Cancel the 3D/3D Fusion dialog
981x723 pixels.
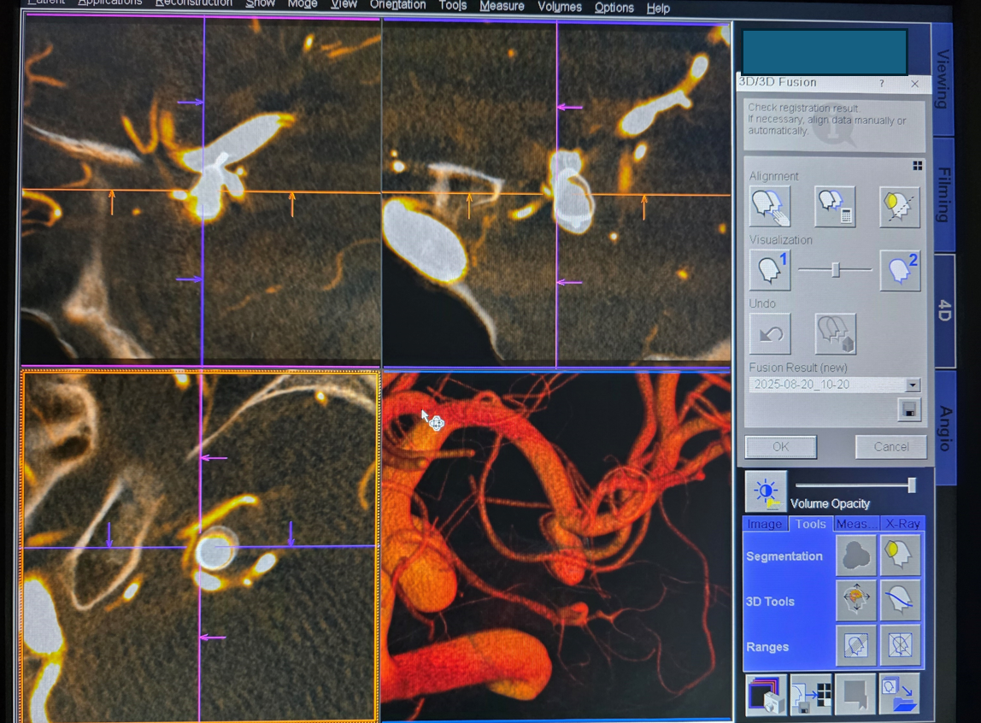coord(890,447)
